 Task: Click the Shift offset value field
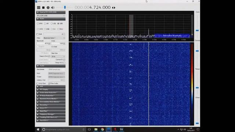(x=54, y=34)
